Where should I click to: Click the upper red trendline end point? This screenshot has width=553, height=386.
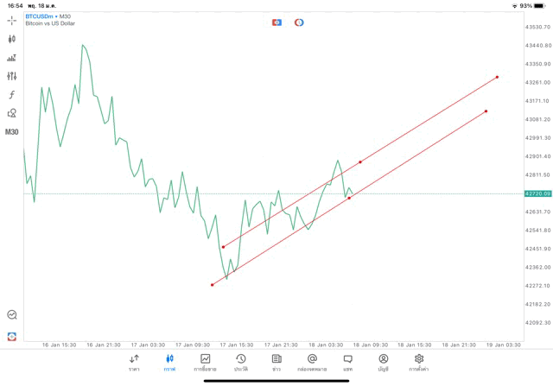[498, 78]
